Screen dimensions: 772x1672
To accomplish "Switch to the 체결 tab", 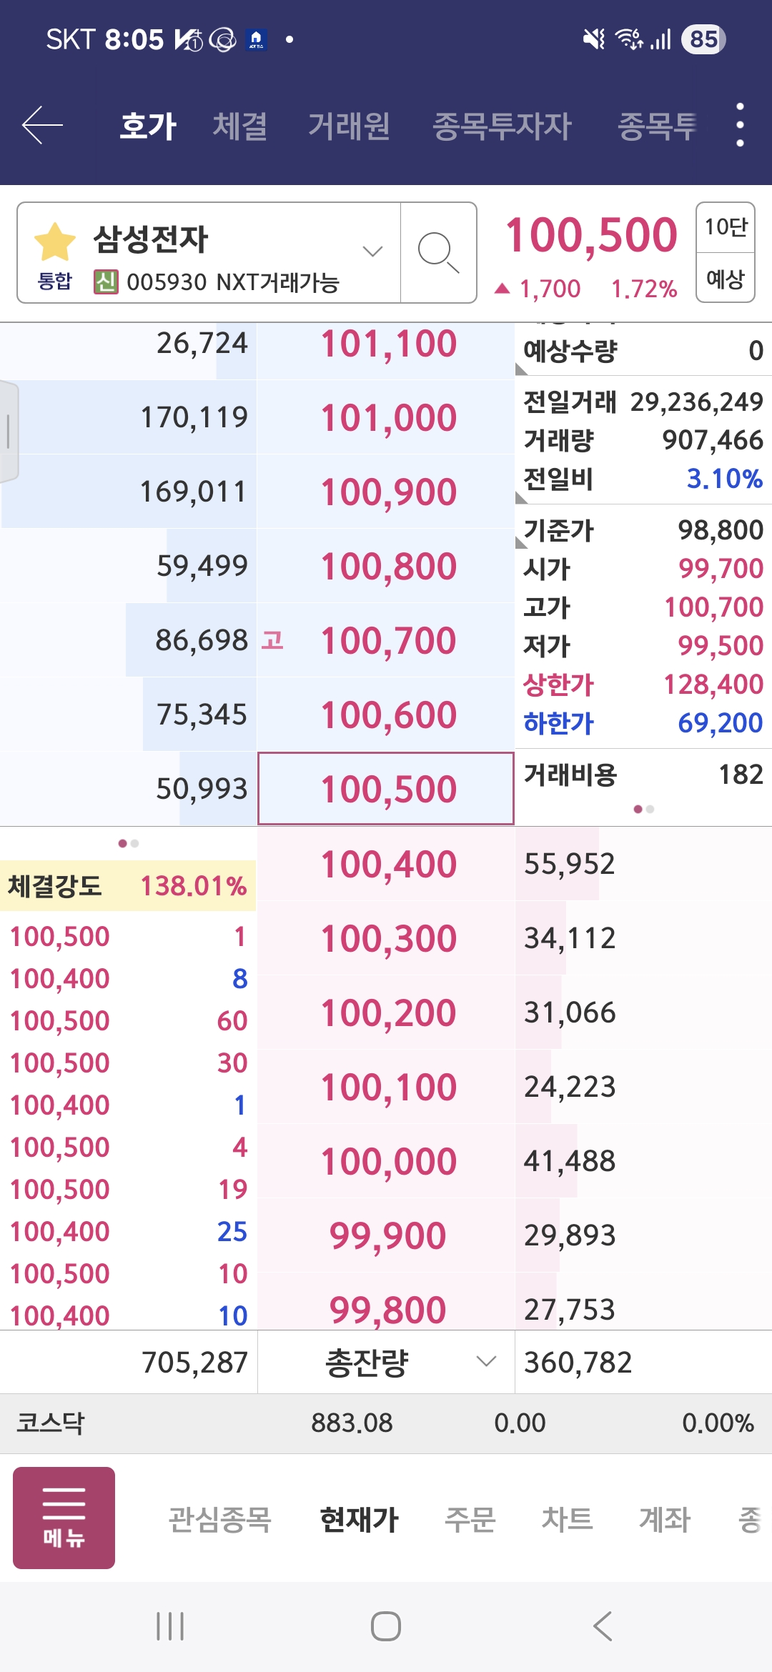I will 240,126.
